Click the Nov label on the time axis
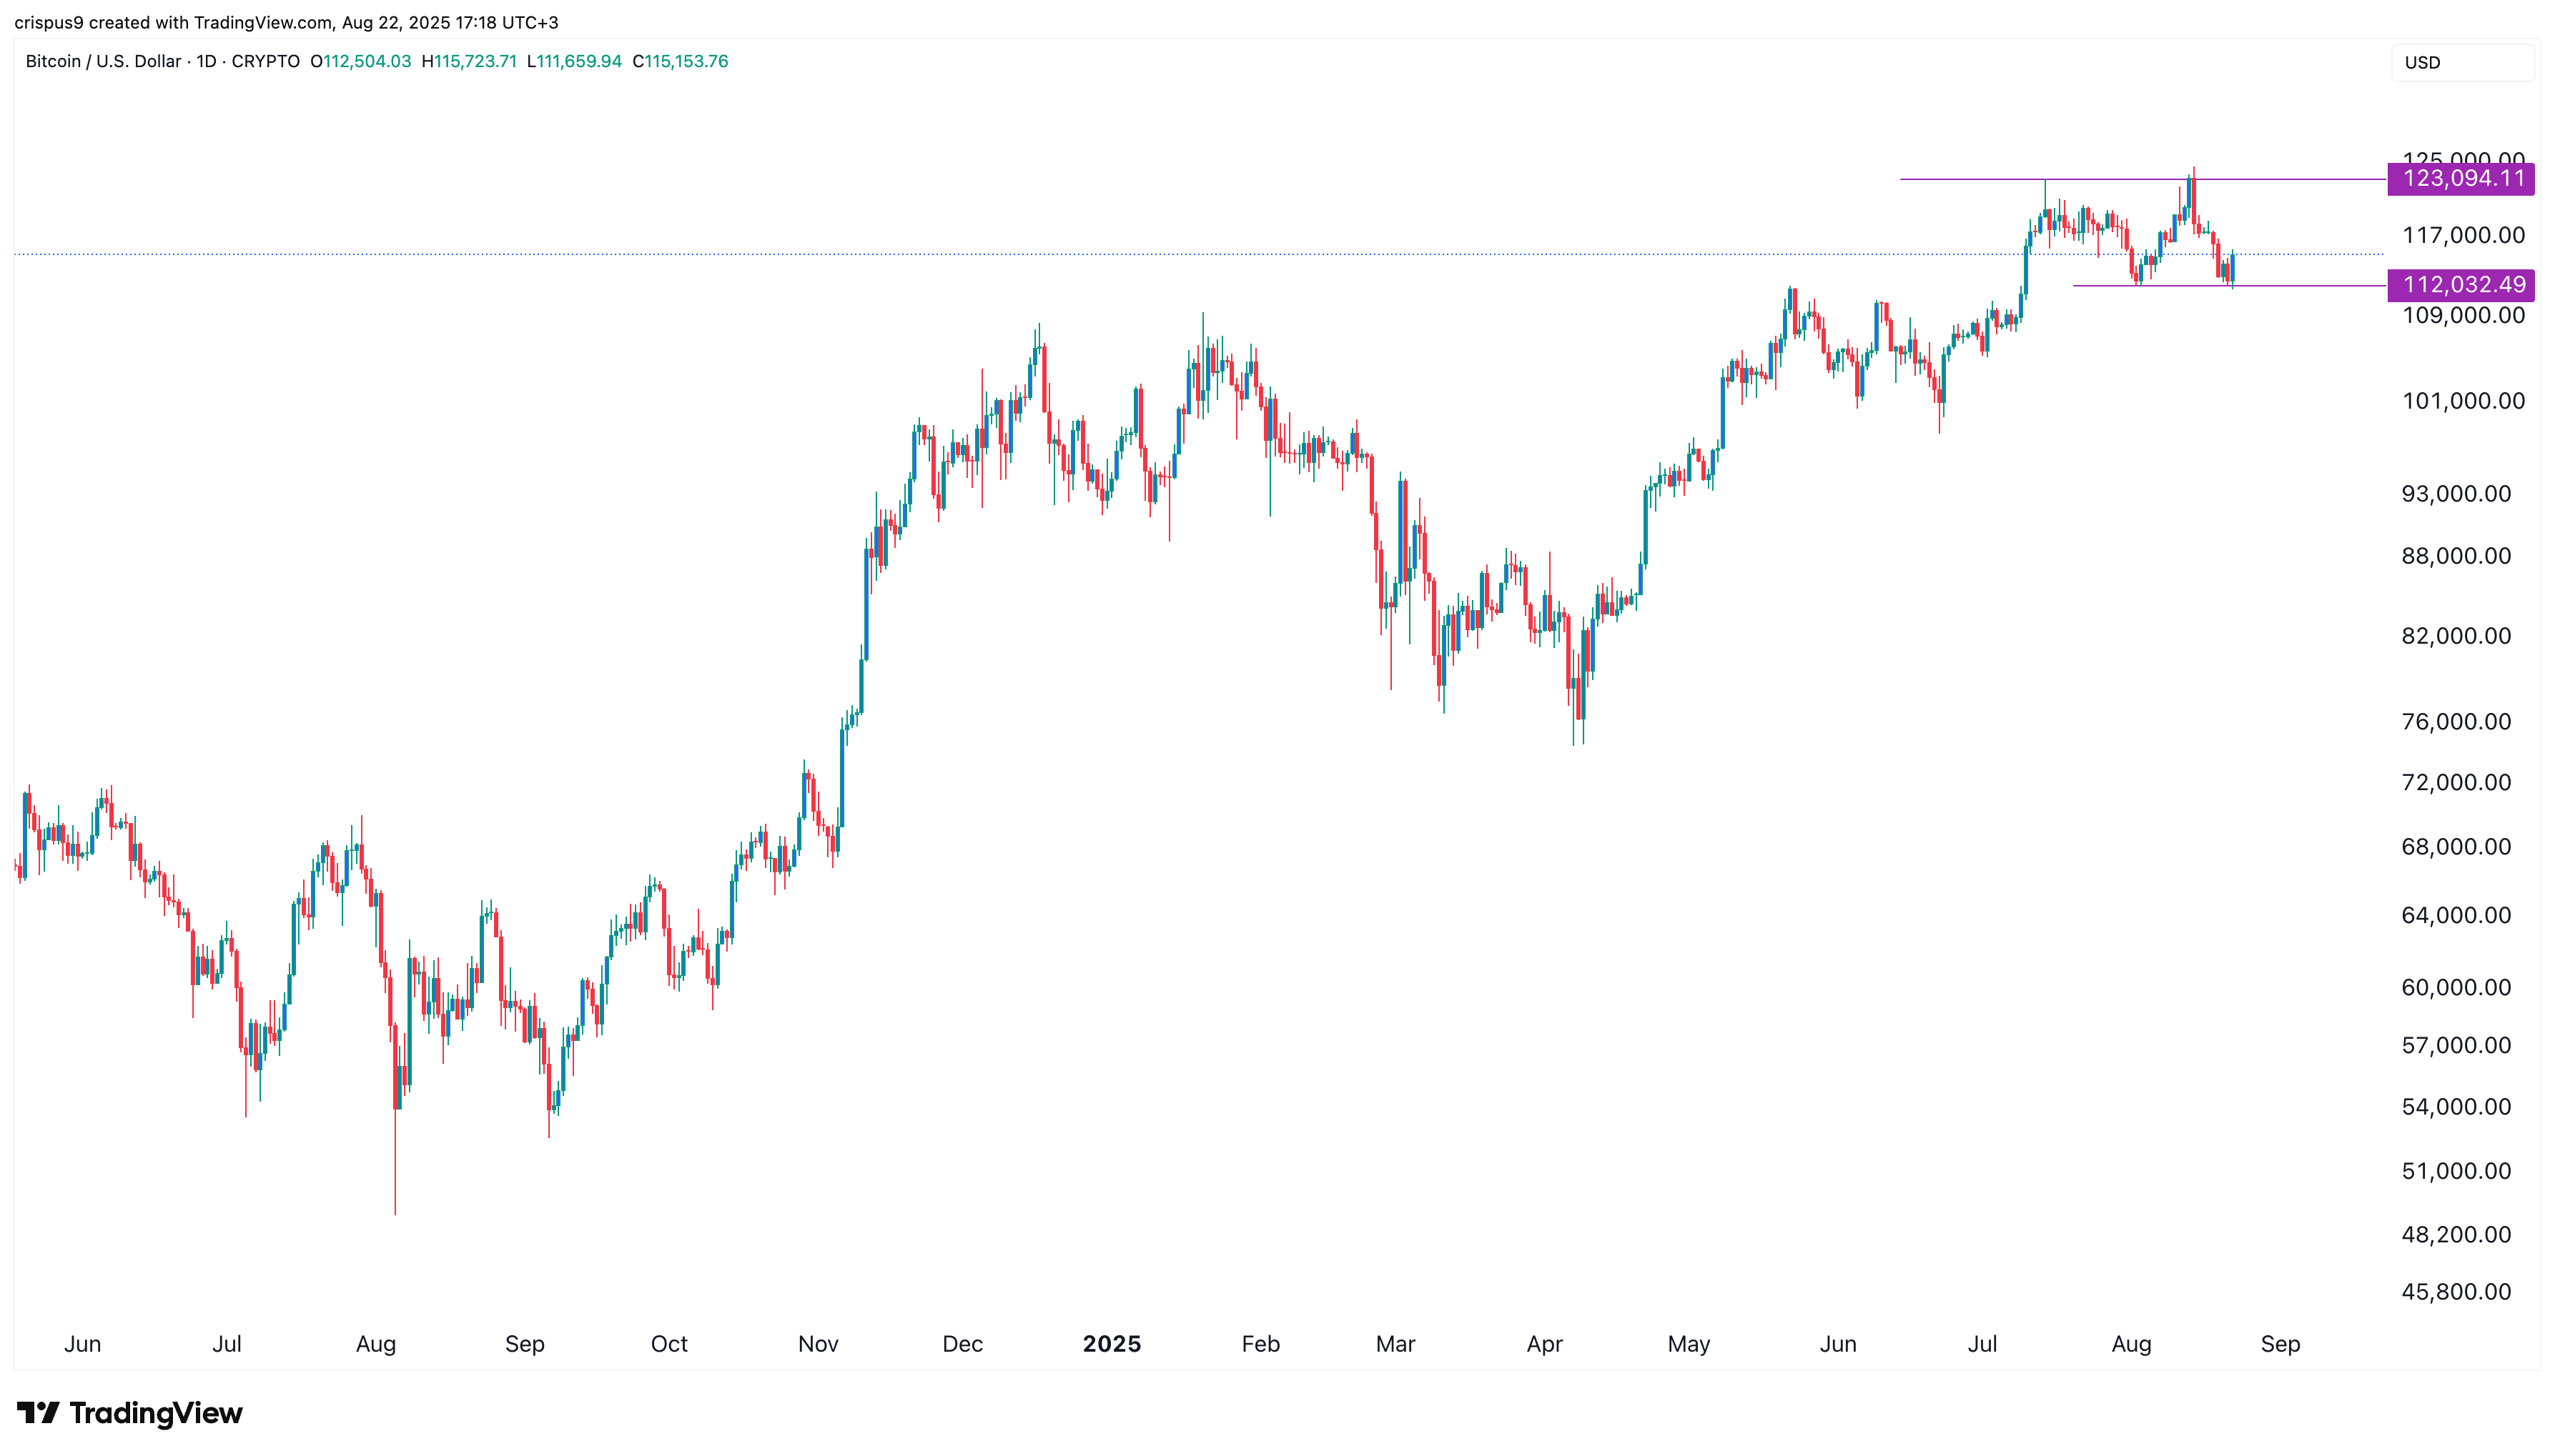 click(x=817, y=1344)
